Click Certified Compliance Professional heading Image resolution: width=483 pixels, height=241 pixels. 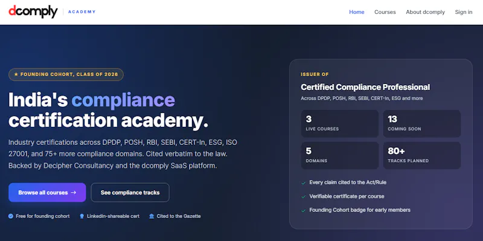365,87
